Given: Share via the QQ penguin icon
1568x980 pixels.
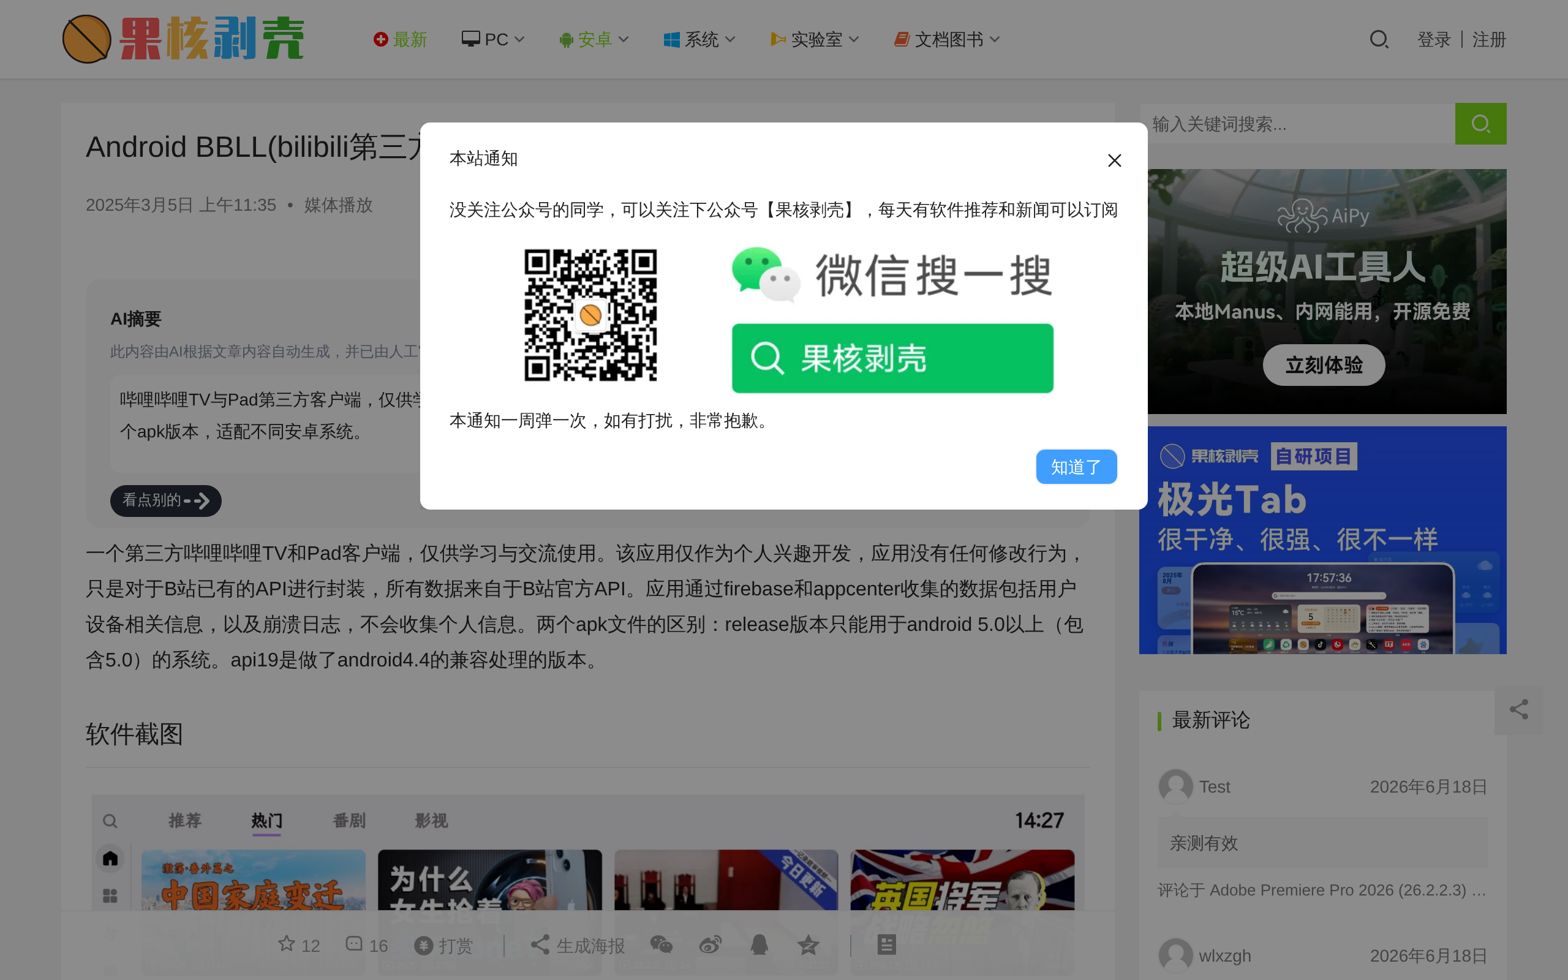Looking at the screenshot, I should (x=759, y=945).
